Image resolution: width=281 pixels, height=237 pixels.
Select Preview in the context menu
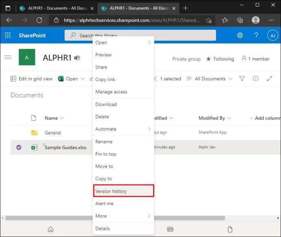click(x=123, y=55)
